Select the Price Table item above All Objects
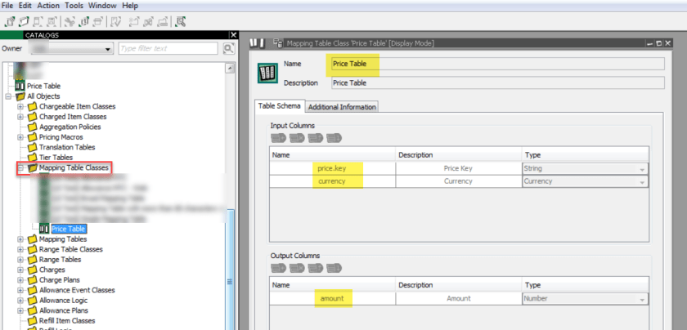The width and height of the screenshot is (687, 330). (44, 87)
